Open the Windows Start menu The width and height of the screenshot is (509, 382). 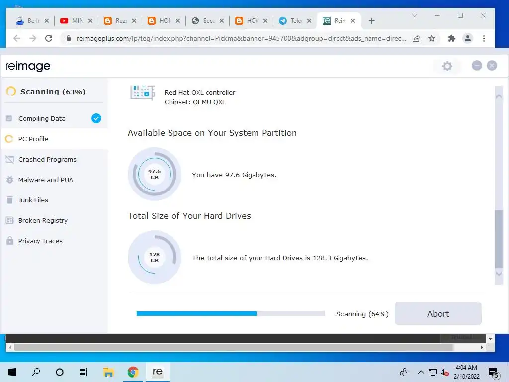pos(12,372)
